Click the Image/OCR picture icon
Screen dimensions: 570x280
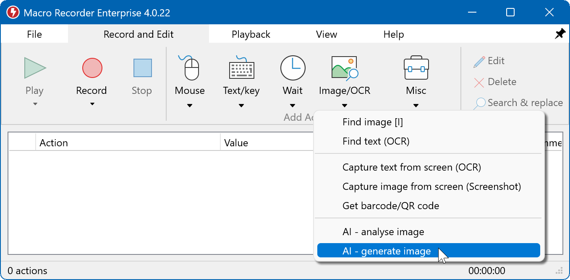pyautogui.click(x=345, y=68)
